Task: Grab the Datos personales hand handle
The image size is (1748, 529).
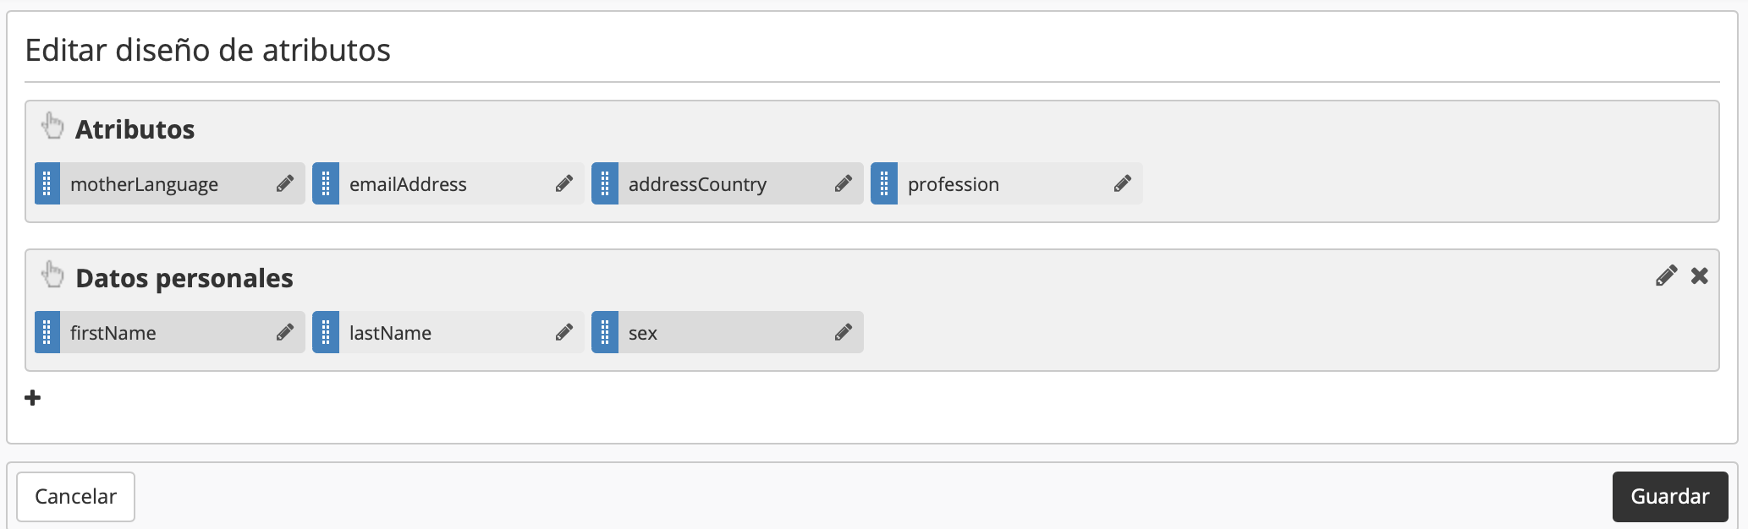Action: point(52,275)
